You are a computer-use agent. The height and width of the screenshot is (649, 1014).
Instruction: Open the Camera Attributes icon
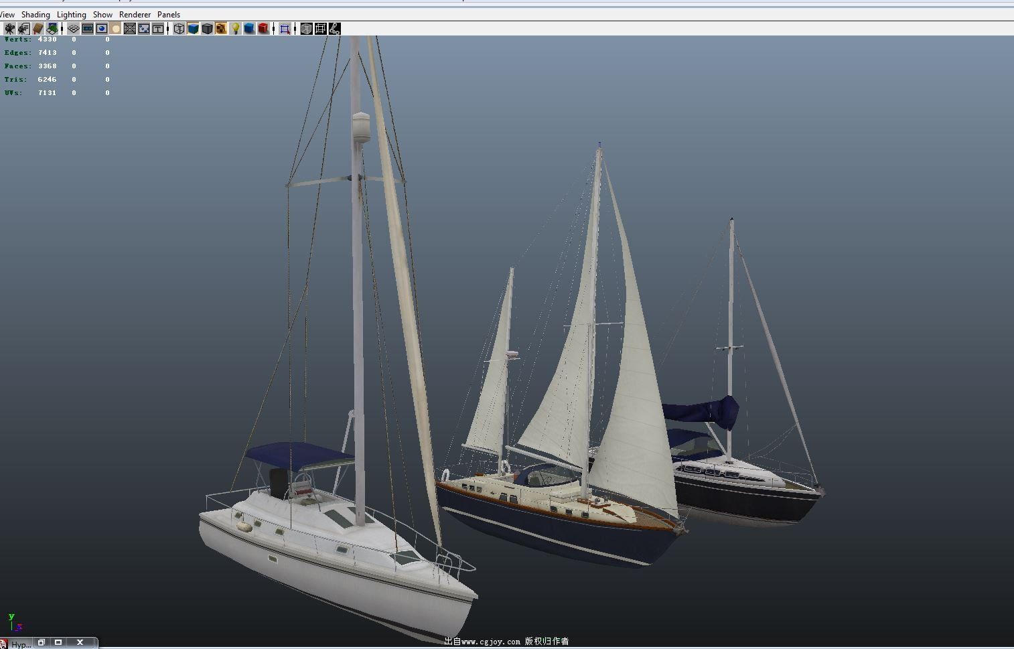coord(23,29)
